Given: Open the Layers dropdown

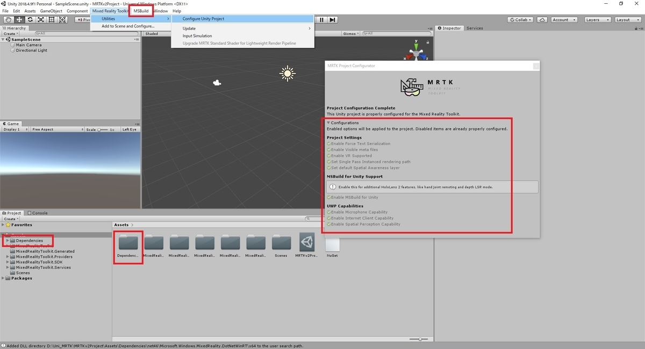Looking at the screenshot, I should click(597, 20).
